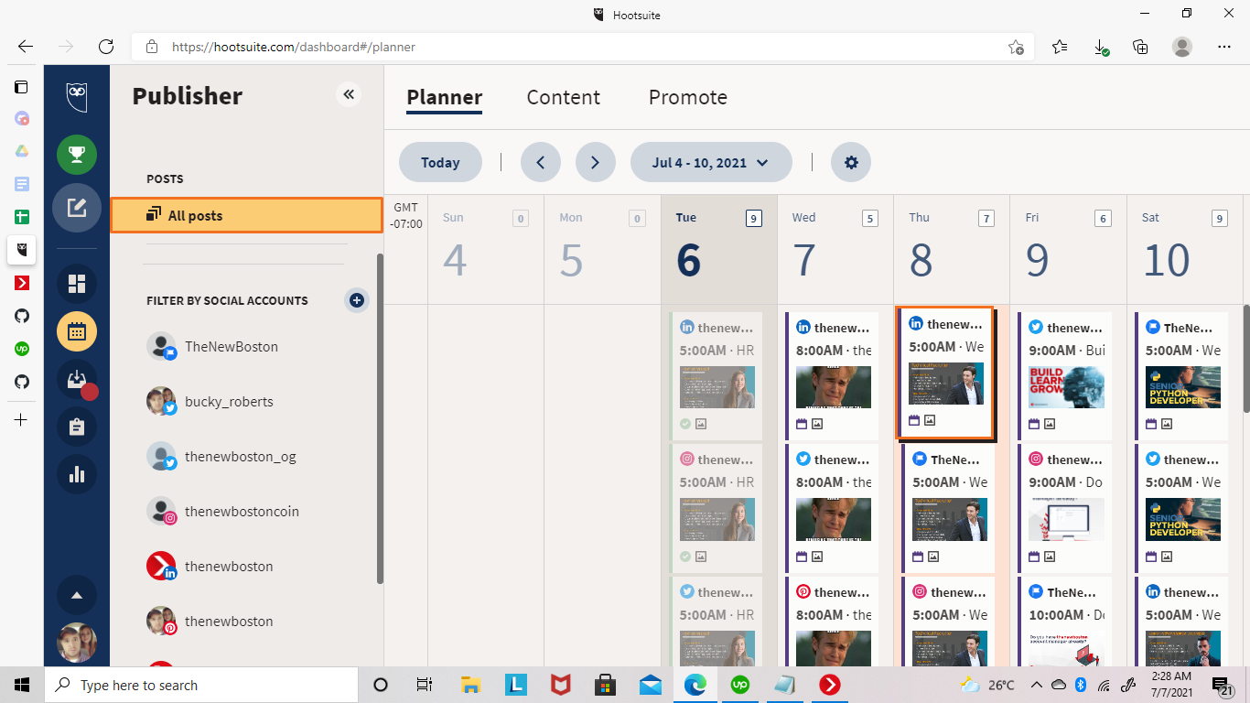
Task: Open the Content library clipboard icon
Action: [77, 426]
